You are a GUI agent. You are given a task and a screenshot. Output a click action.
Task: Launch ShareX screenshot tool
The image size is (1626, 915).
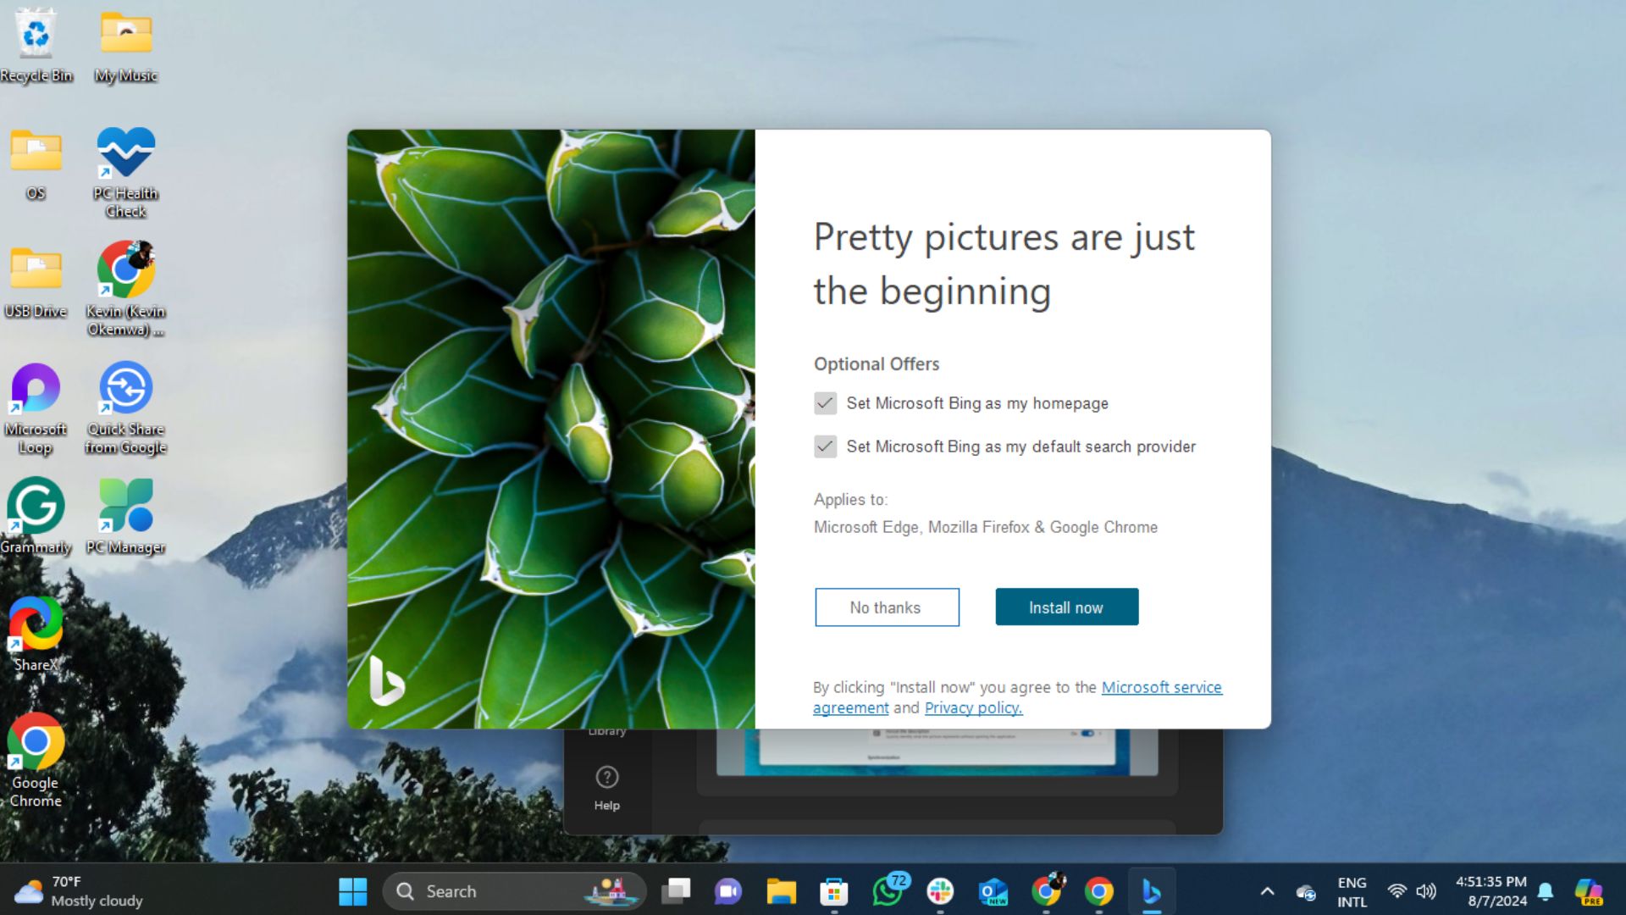coord(35,631)
